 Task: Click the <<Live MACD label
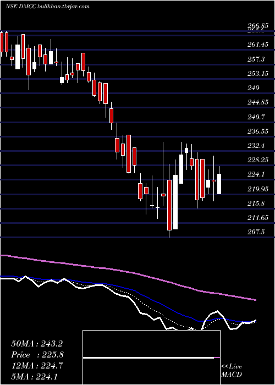coord(232,371)
